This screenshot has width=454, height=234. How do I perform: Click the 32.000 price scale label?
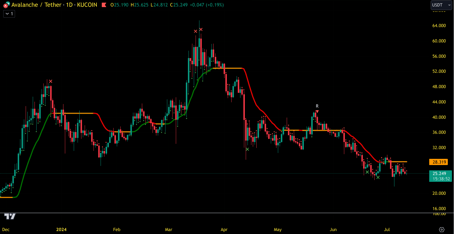tap(439, 148)
